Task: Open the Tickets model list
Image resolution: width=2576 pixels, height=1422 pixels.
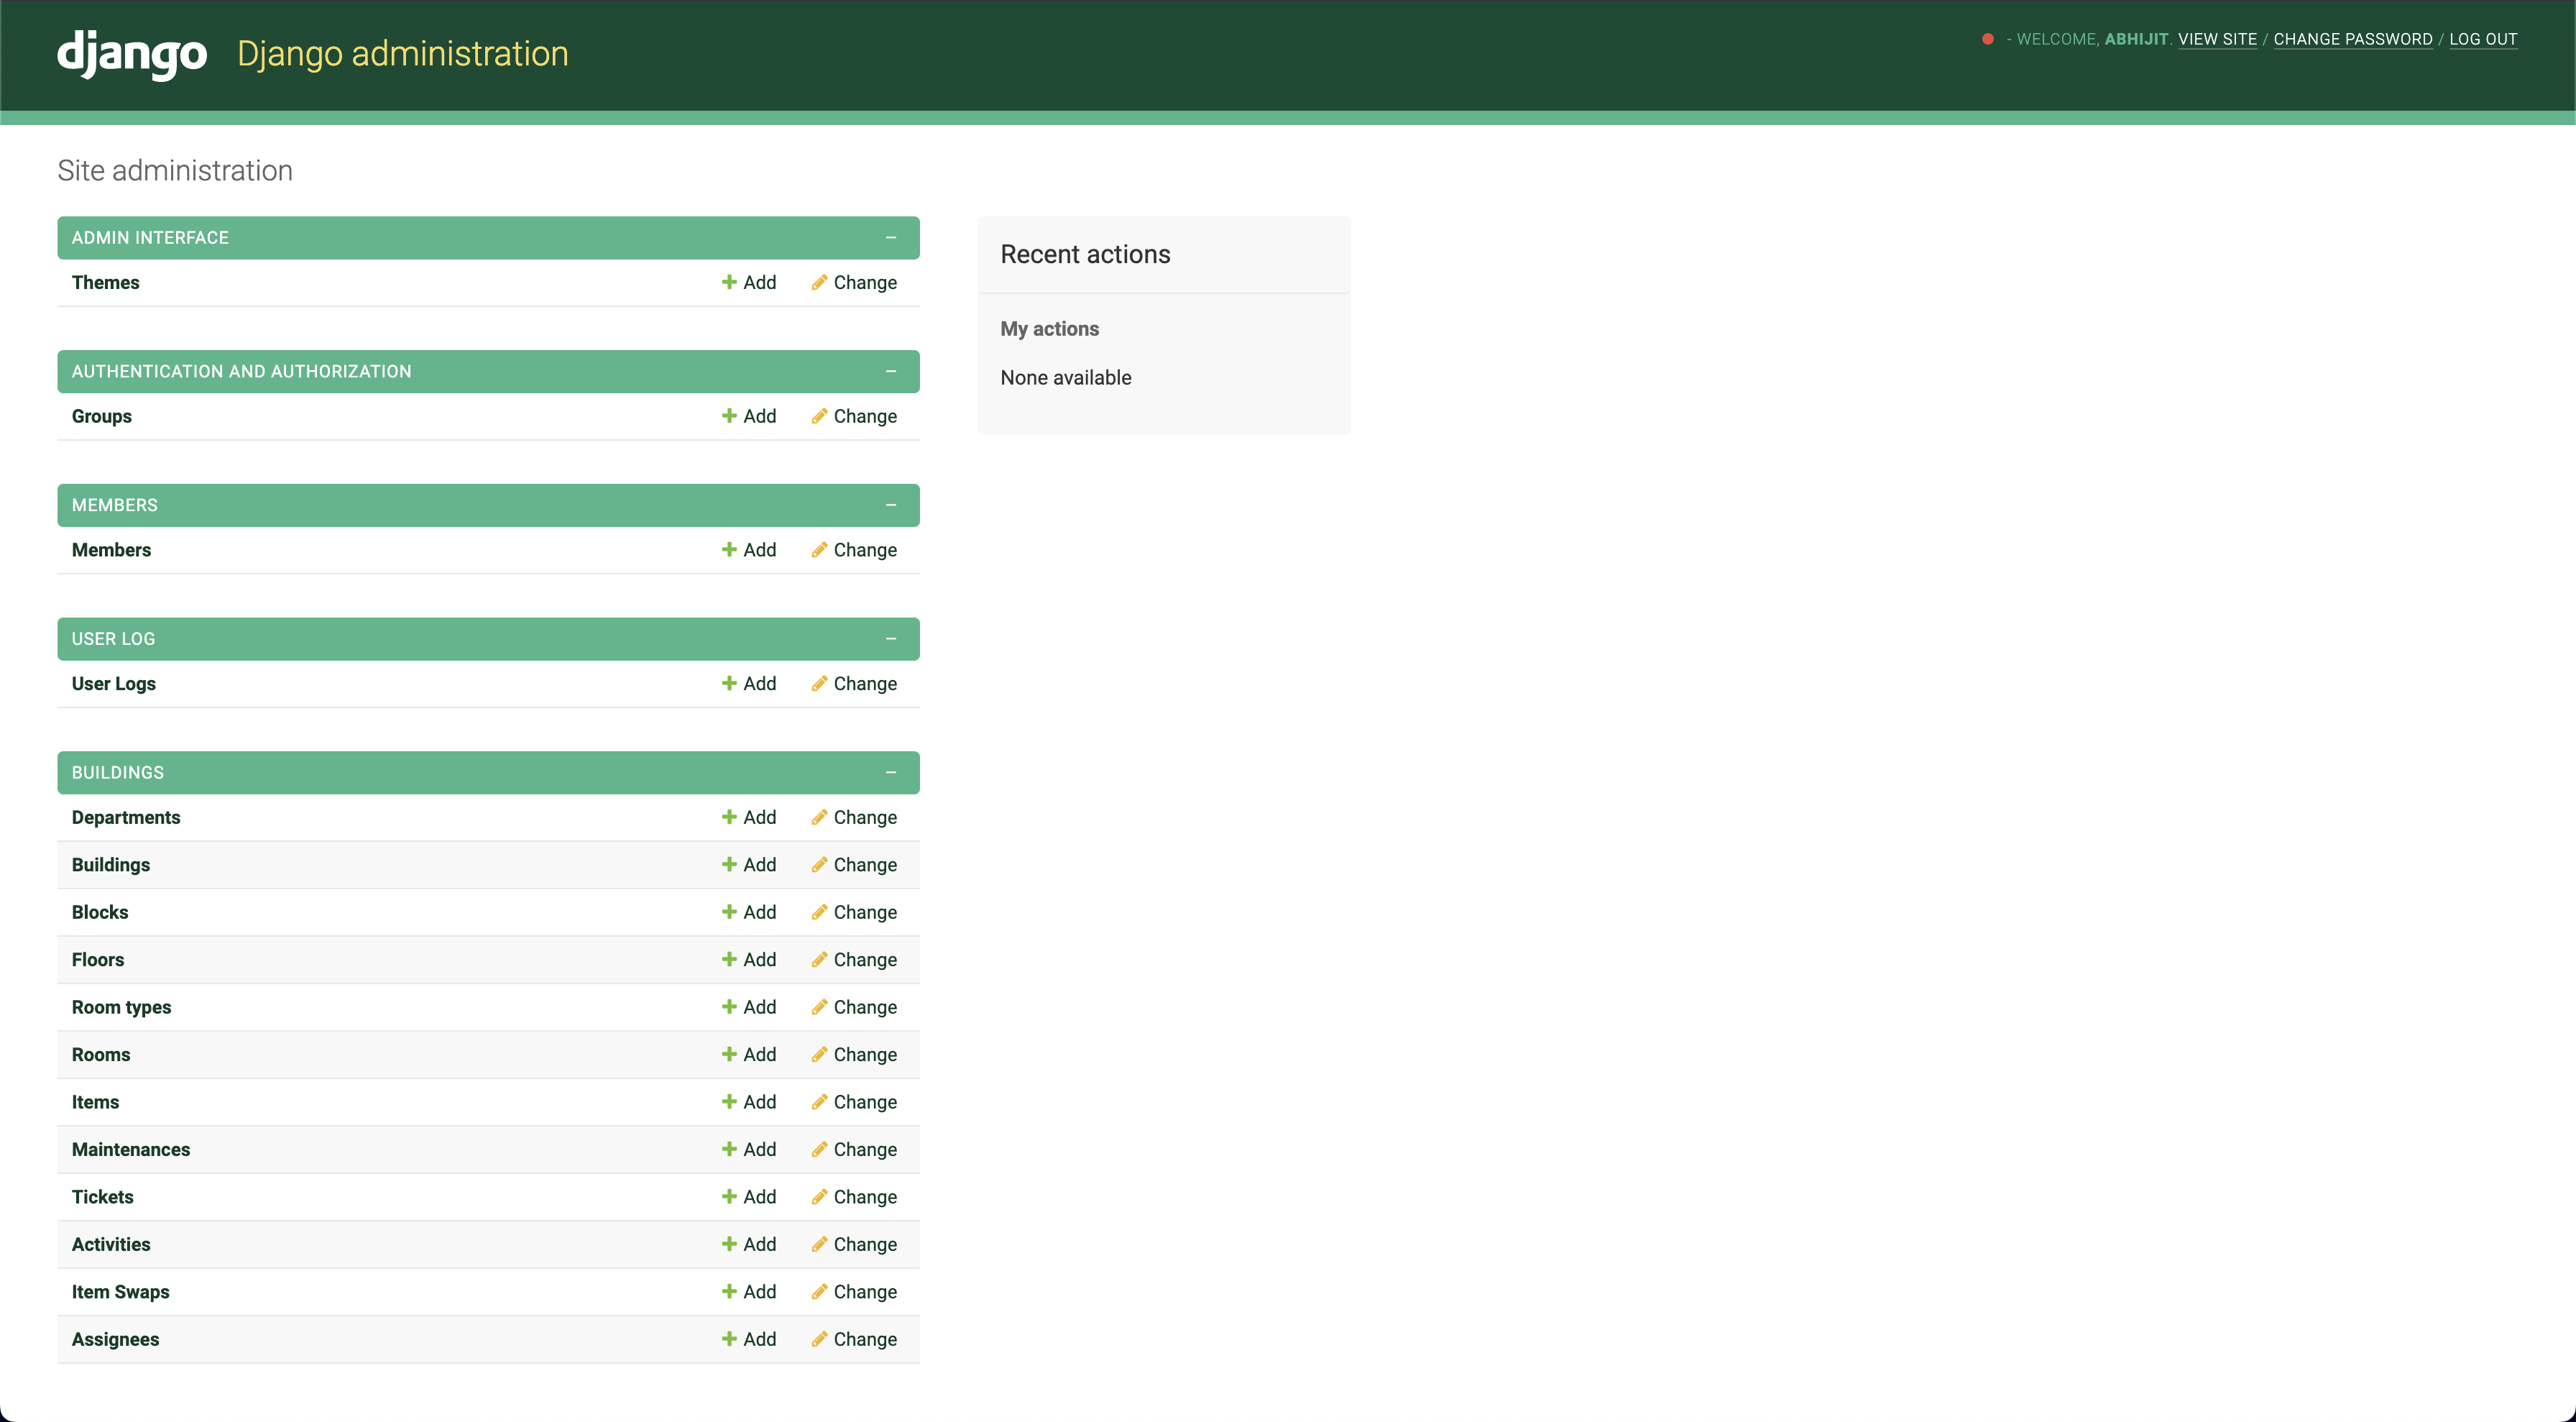Action: point(102,1196)
